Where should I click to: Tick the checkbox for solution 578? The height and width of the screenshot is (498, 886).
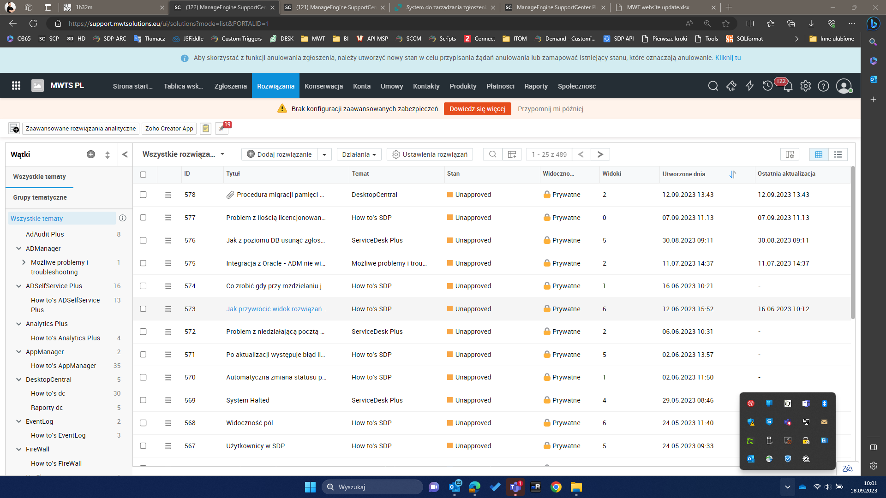click(x=143, y=195)
